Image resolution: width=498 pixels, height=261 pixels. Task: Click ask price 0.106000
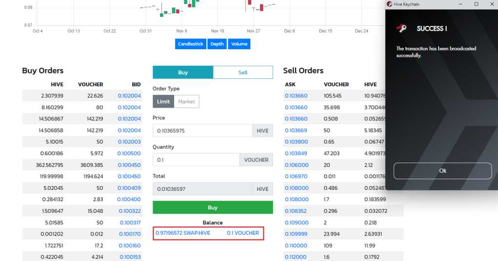click(297, 165)
